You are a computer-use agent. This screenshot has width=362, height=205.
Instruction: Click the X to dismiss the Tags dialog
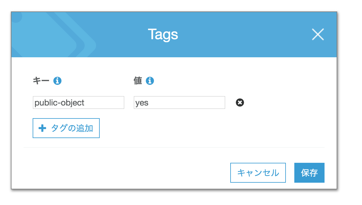(x=318, y=34)
